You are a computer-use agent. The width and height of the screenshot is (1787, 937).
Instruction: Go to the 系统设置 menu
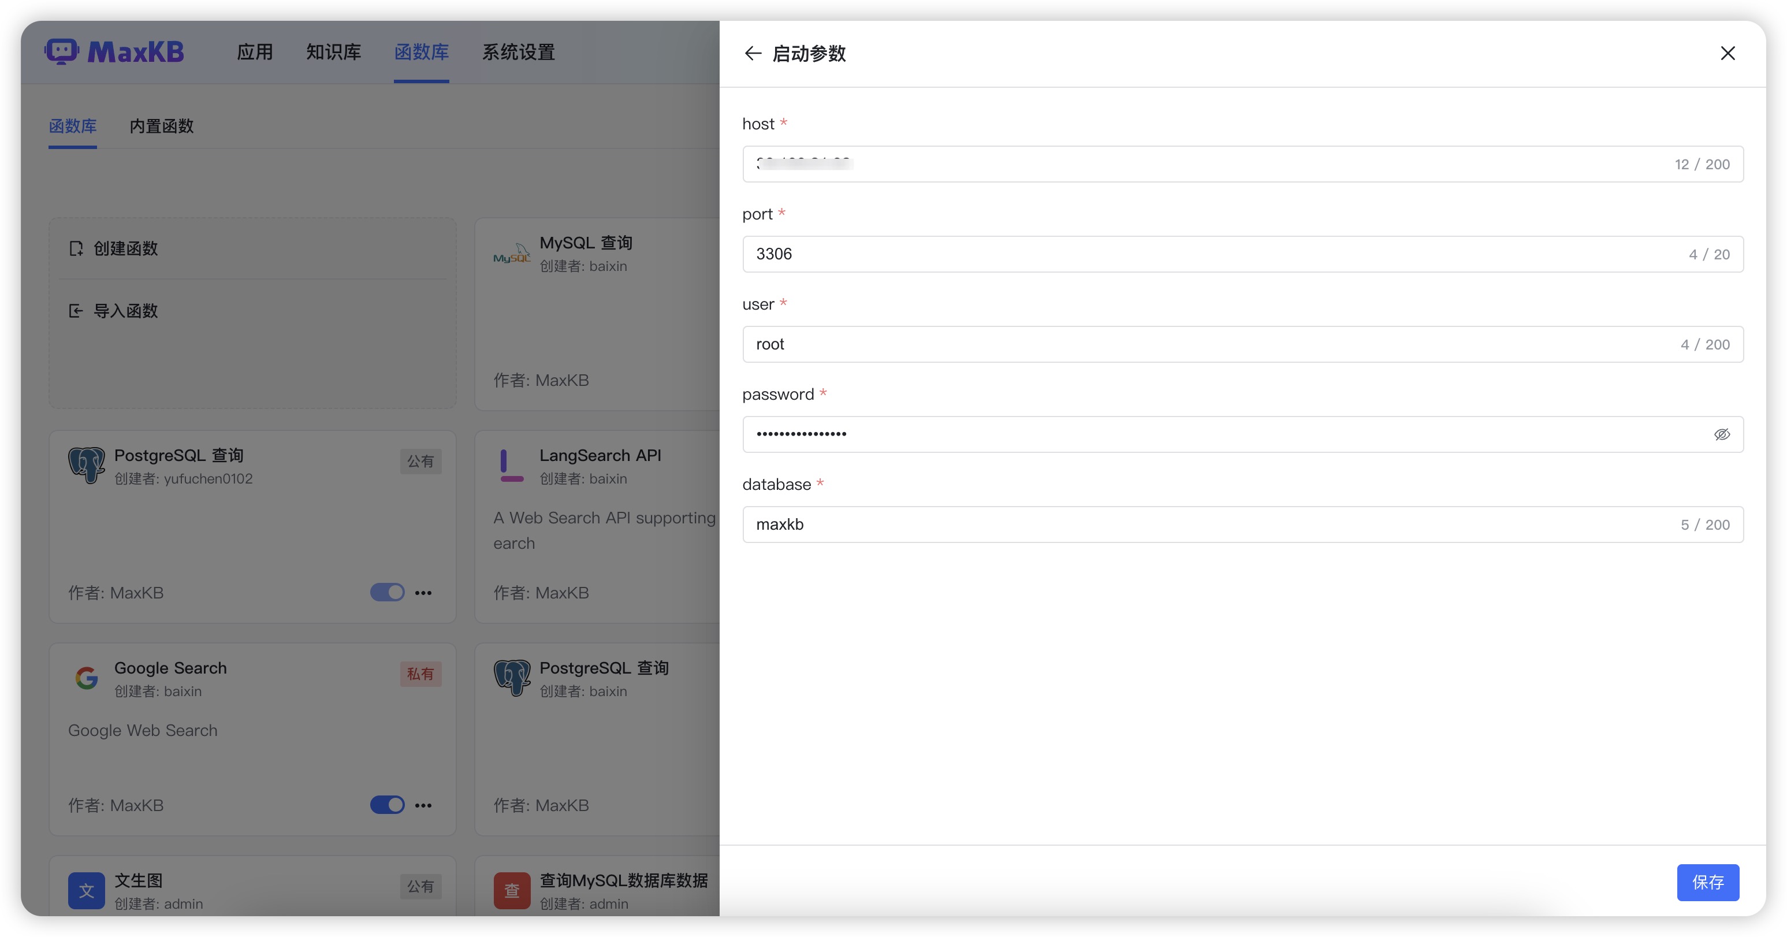coord(518,52)
